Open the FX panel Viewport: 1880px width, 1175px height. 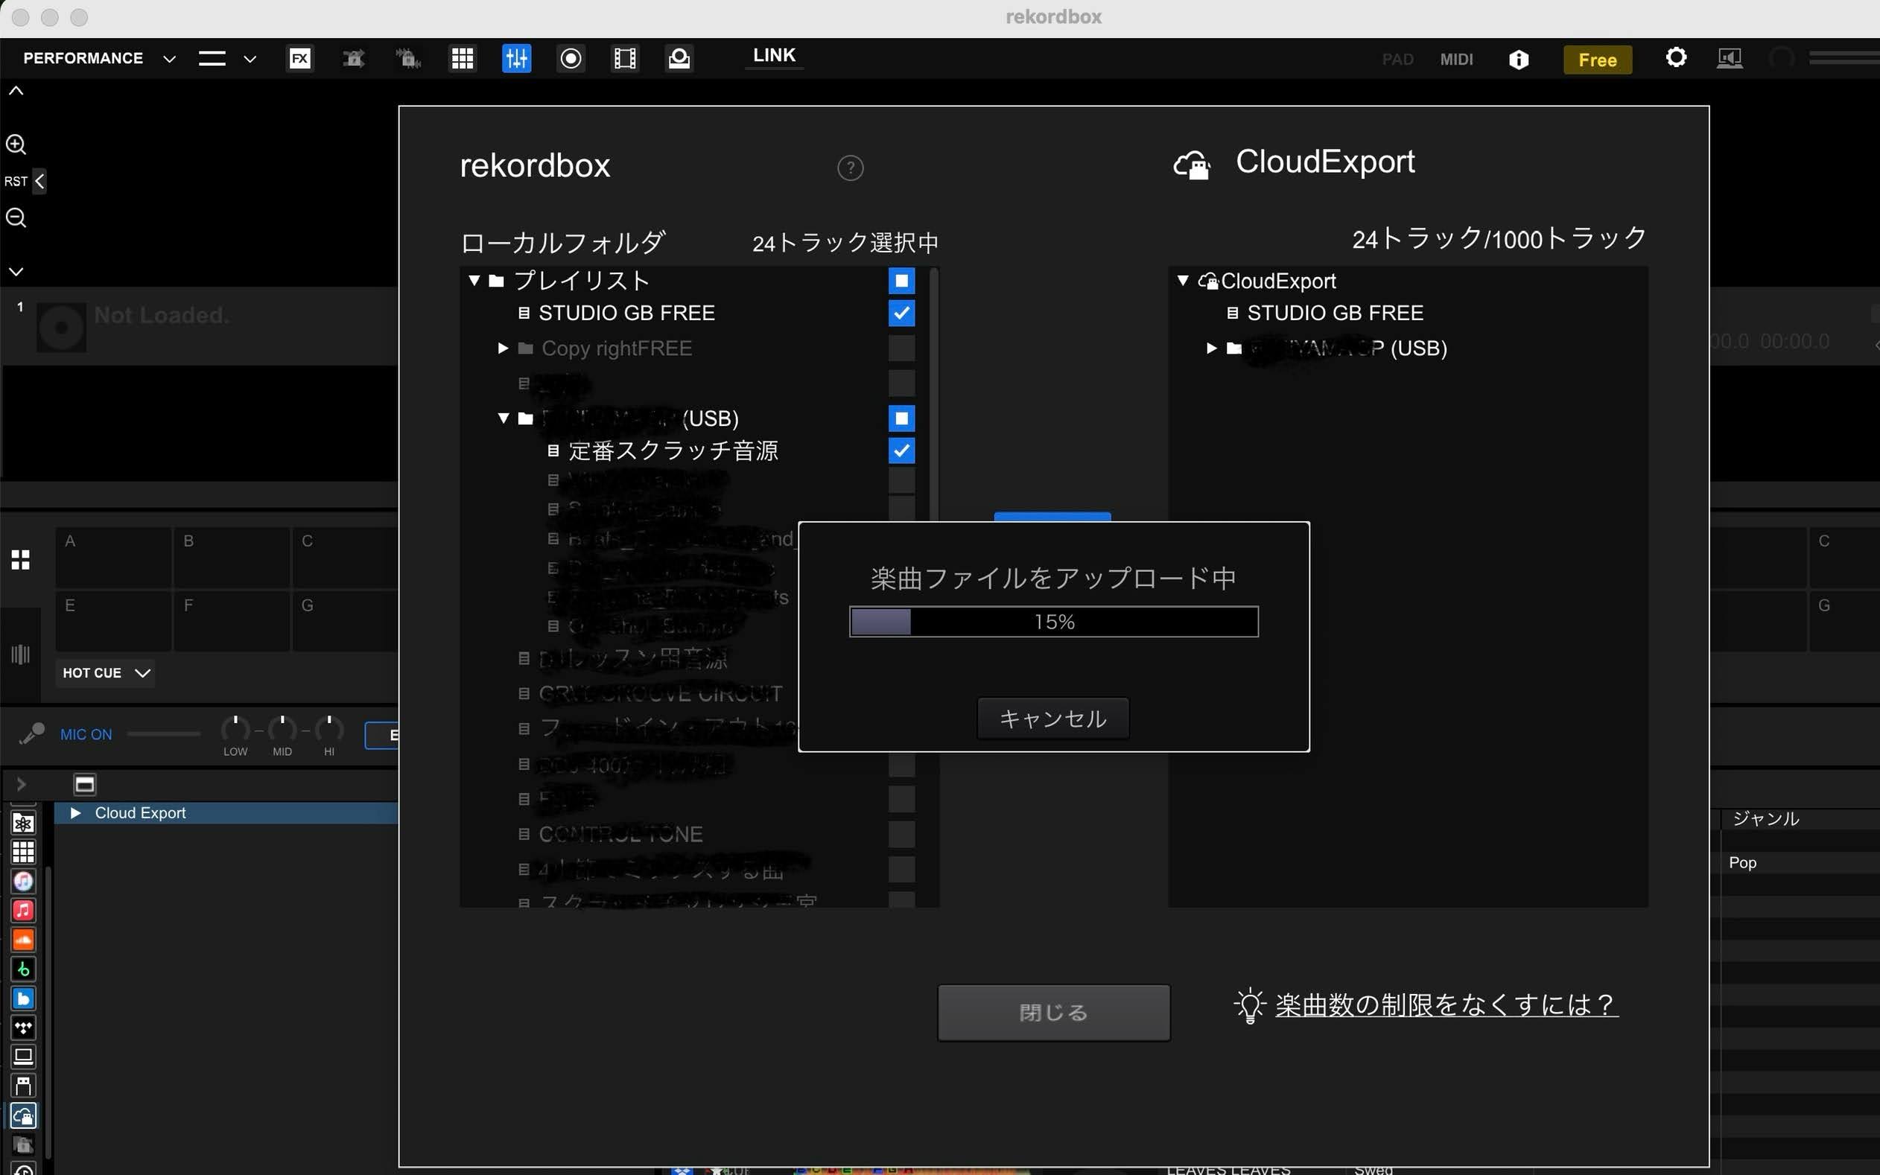(300, 58)
